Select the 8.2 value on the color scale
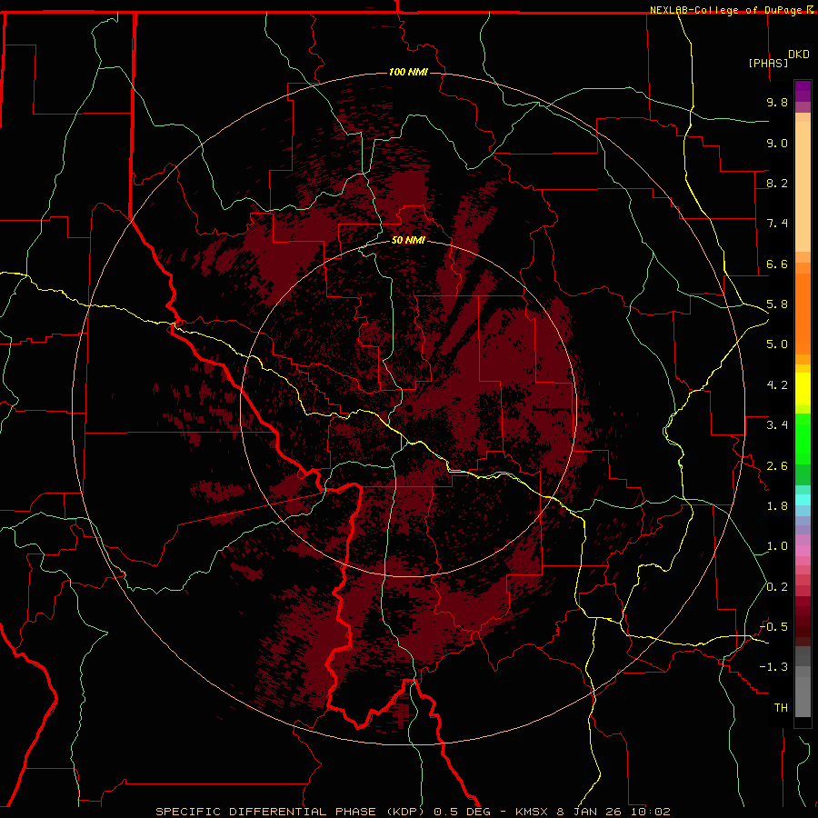818x818 pixels. [x=777, y=183]
